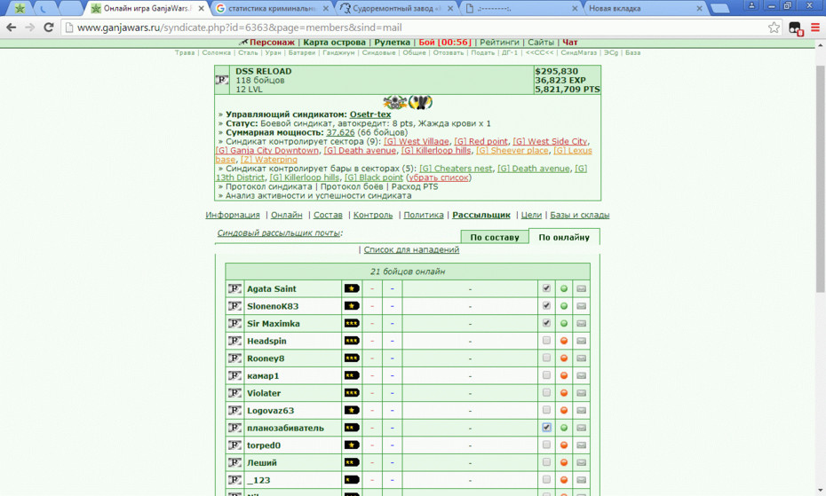The width and height of the screenshot is (826, 496).
Task: Click the mail envelope icon for Agata Saint
Action: (x=581, y=288)
